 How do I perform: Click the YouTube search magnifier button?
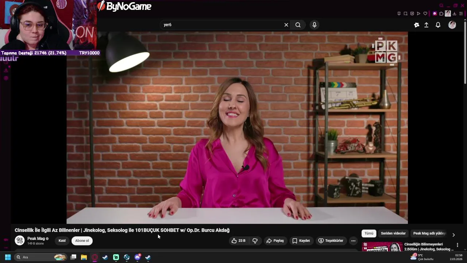(298, 25)
